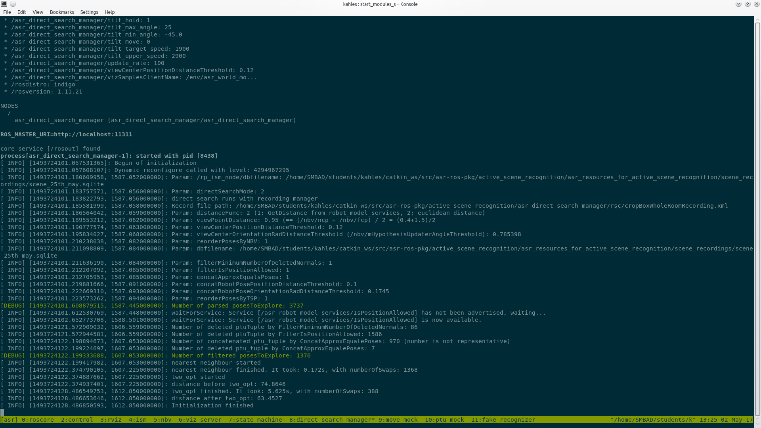
Task: Open the Help menu
Action: tap(110, 12)
